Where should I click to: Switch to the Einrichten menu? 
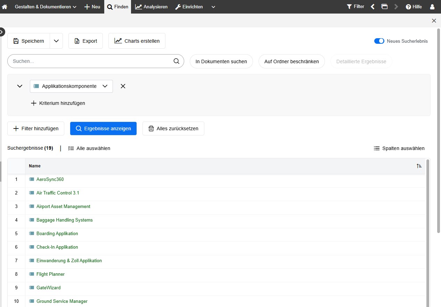tap(189, 7)
